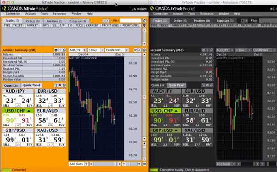The width and height of the screenshot is (277, 172).
Task: Click quote panel layout icon in Primary window
Action: pos(56,85)
